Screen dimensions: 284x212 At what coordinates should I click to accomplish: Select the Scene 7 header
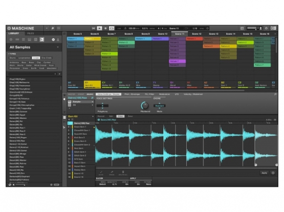tap(112, 34)
